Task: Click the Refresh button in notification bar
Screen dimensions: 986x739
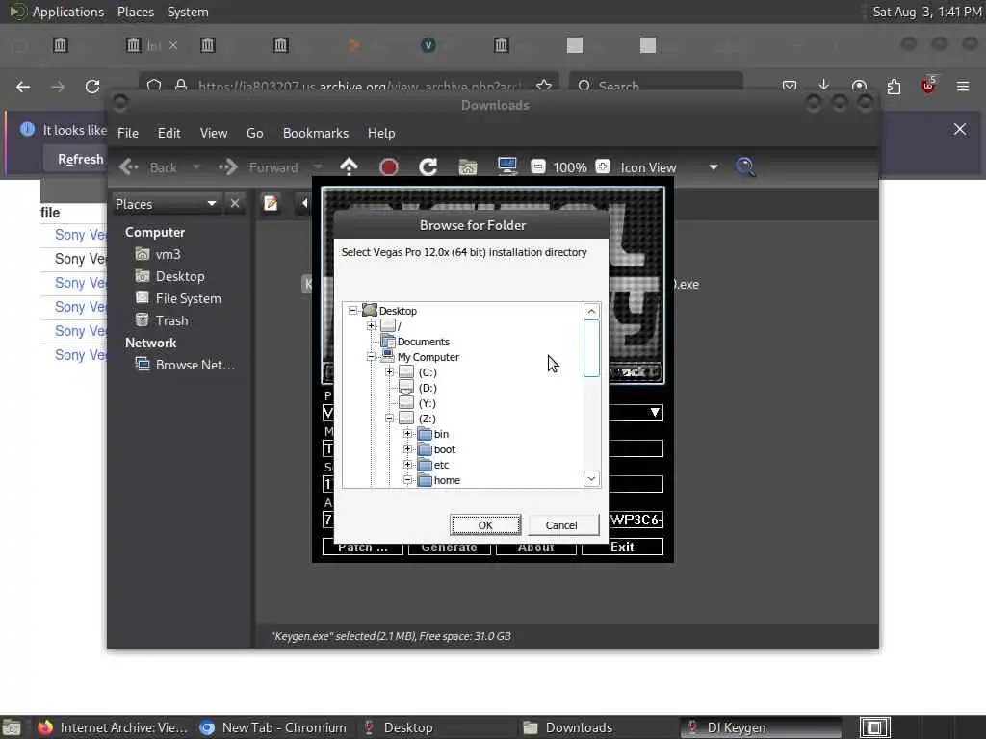Action: (x=81, y=159)
